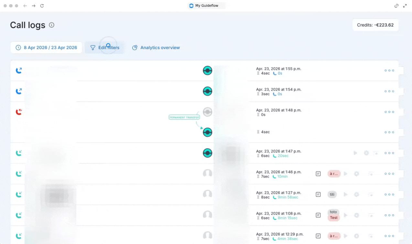
Task: Click the incoming call icon on the 1:08 p.m. row
Action: (19, 215)
